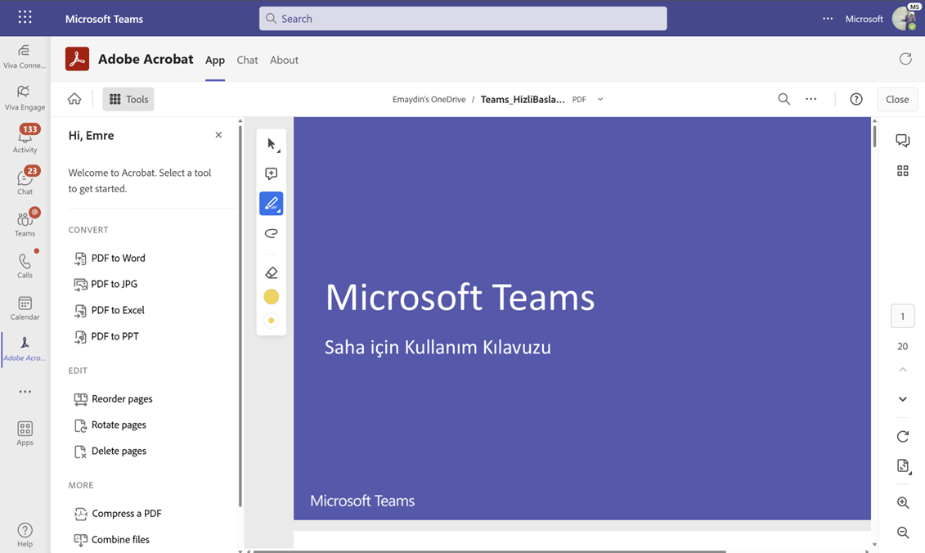This screenshot has height=553, width=925.
Task: Select the arrow selection tool
Action: coord(272,145)
